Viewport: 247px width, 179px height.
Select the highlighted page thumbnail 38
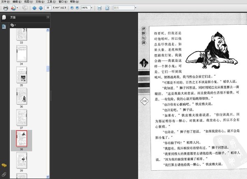pyautogui.click(x=21, y=139)
